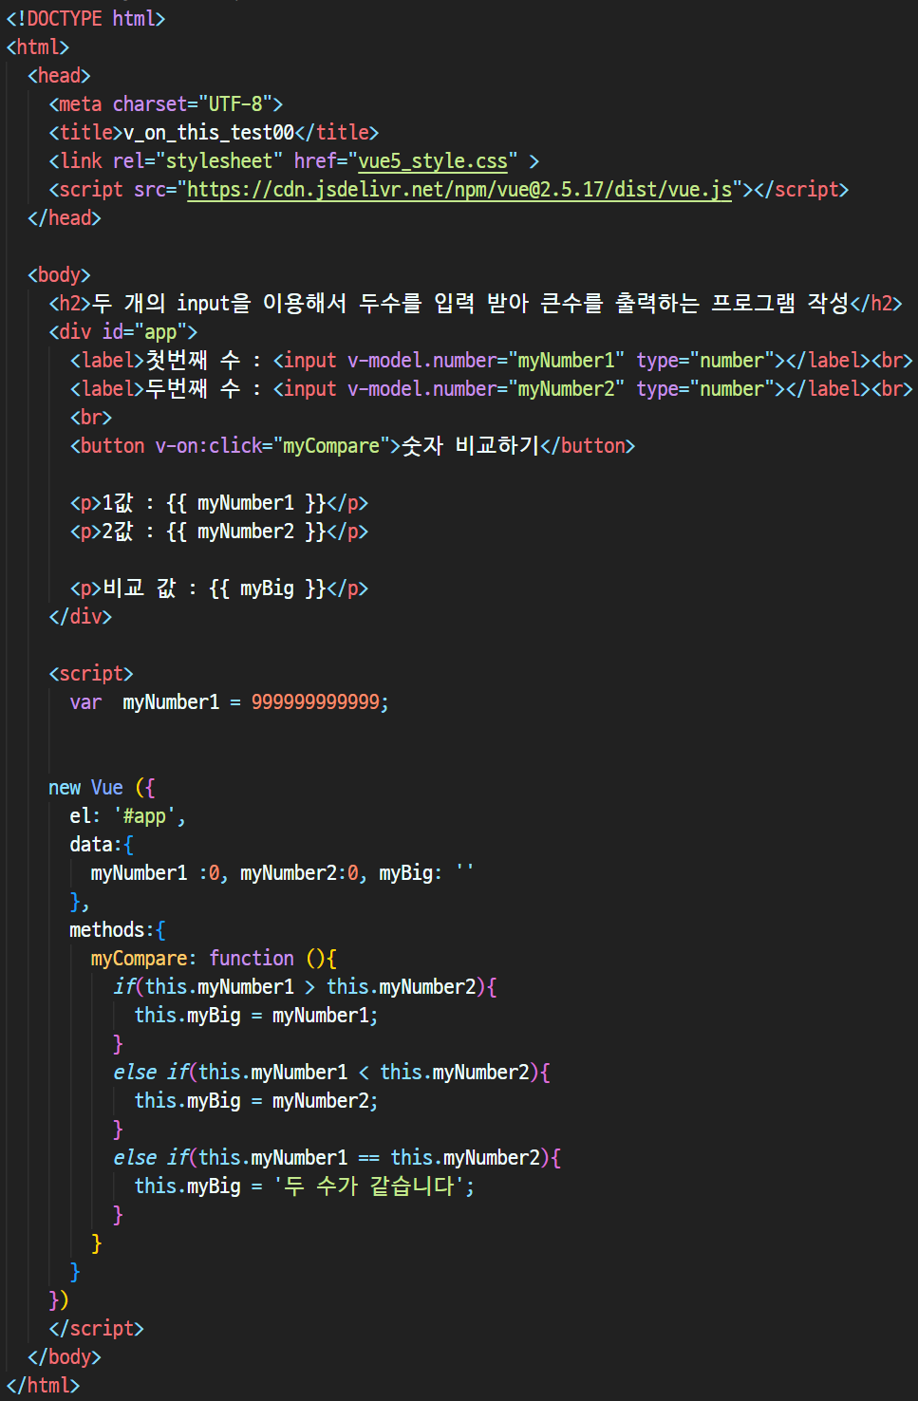Click the 'stylesheet' rel attribute value
This screenshot has height=1401, width=918.
[x=219, y=161]
